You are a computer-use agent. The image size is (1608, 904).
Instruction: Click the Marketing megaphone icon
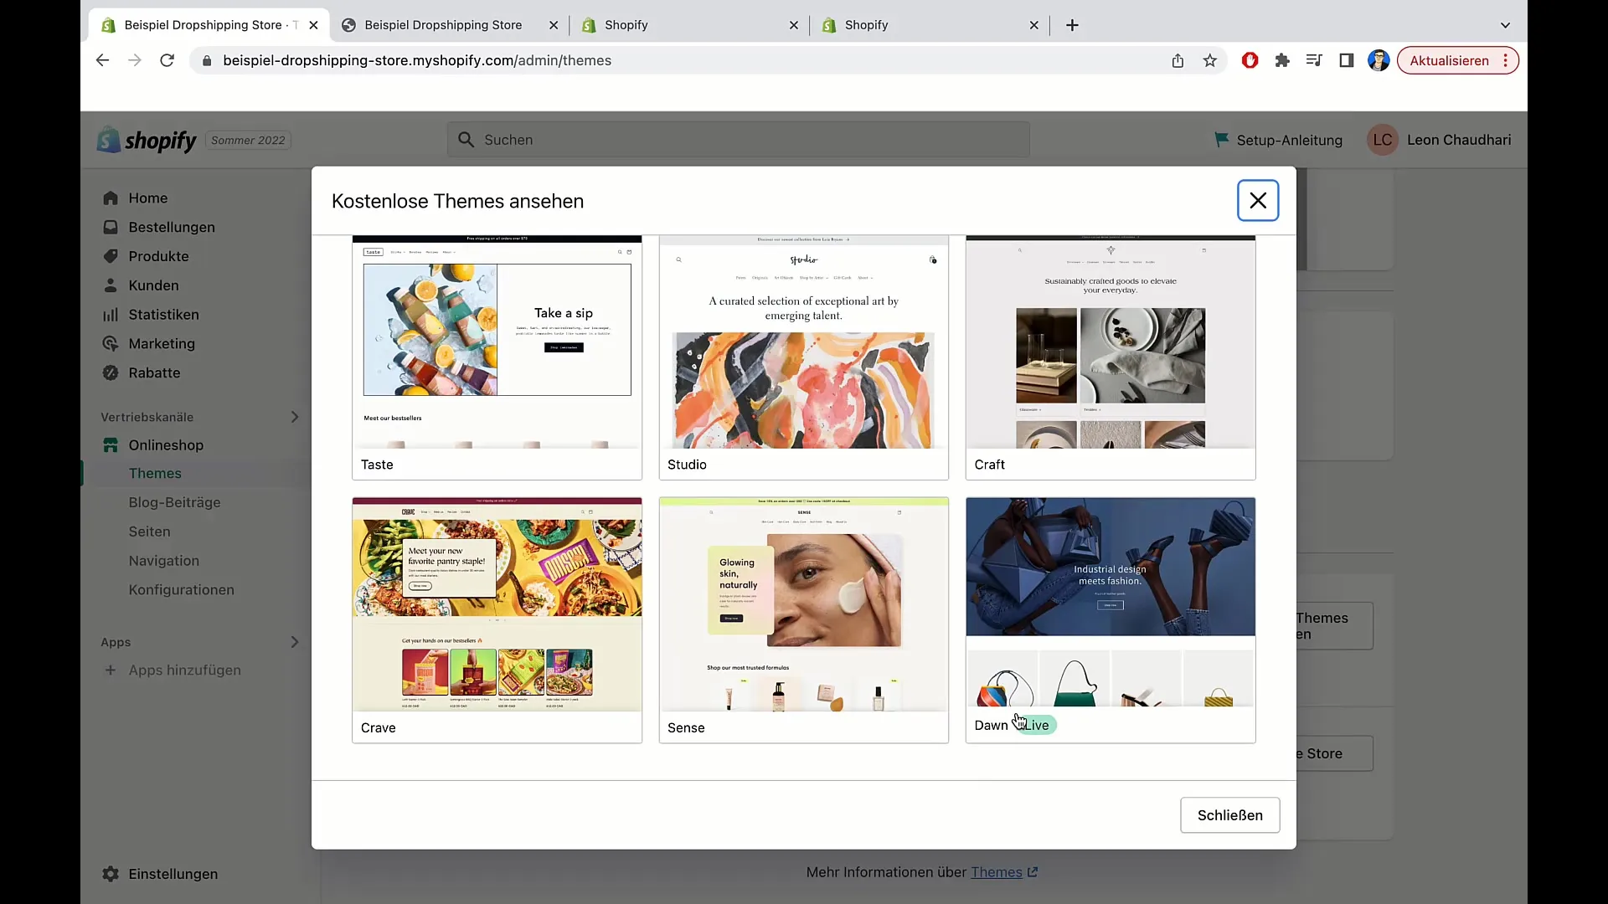click(x=110, y=343)
